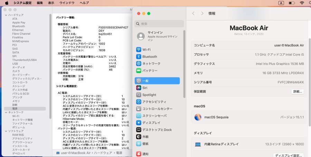Open the システム設定 menu
Viewport: 311px width, 157px height.
click(x=22, y=3)
